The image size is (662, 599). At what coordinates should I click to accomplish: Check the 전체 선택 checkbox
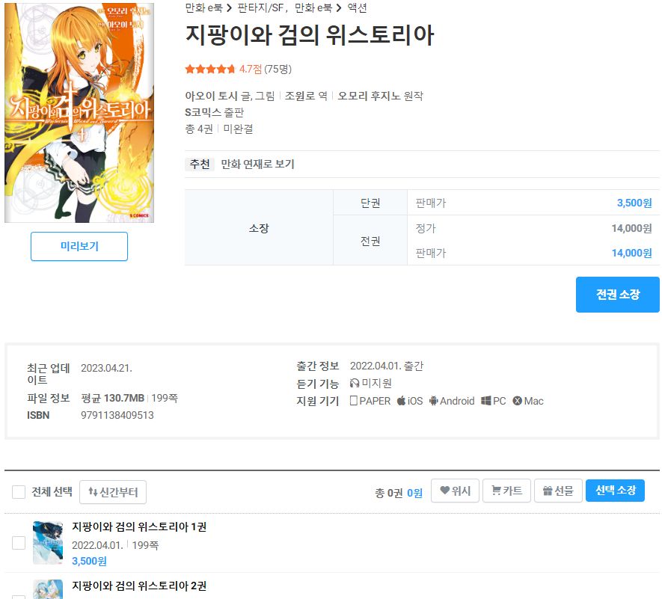[x=19, y=492]
